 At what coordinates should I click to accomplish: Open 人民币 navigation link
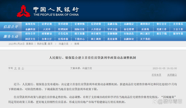click(47, 29)
